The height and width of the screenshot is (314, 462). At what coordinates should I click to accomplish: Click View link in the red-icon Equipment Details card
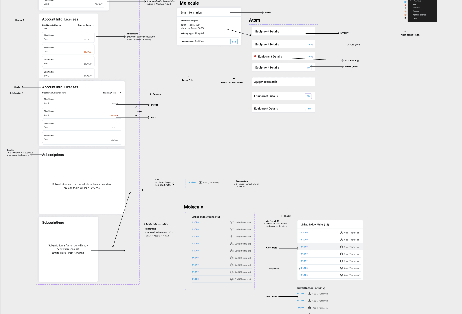[311, 57]
